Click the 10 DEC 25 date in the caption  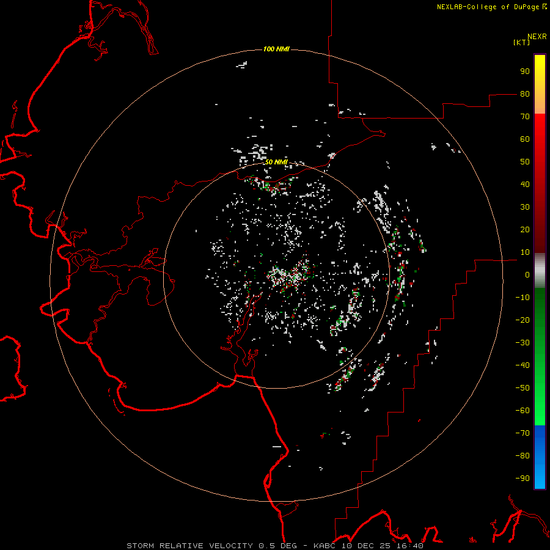pyautogui.click(x=367, y=546)
